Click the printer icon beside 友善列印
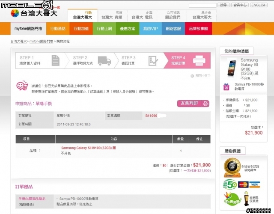 click(x=205, y=104)
